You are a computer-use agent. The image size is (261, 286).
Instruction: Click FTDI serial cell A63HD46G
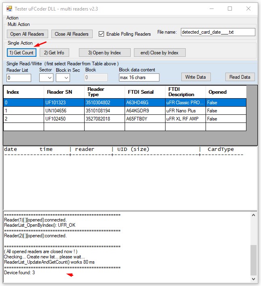(x=145, y=103)
